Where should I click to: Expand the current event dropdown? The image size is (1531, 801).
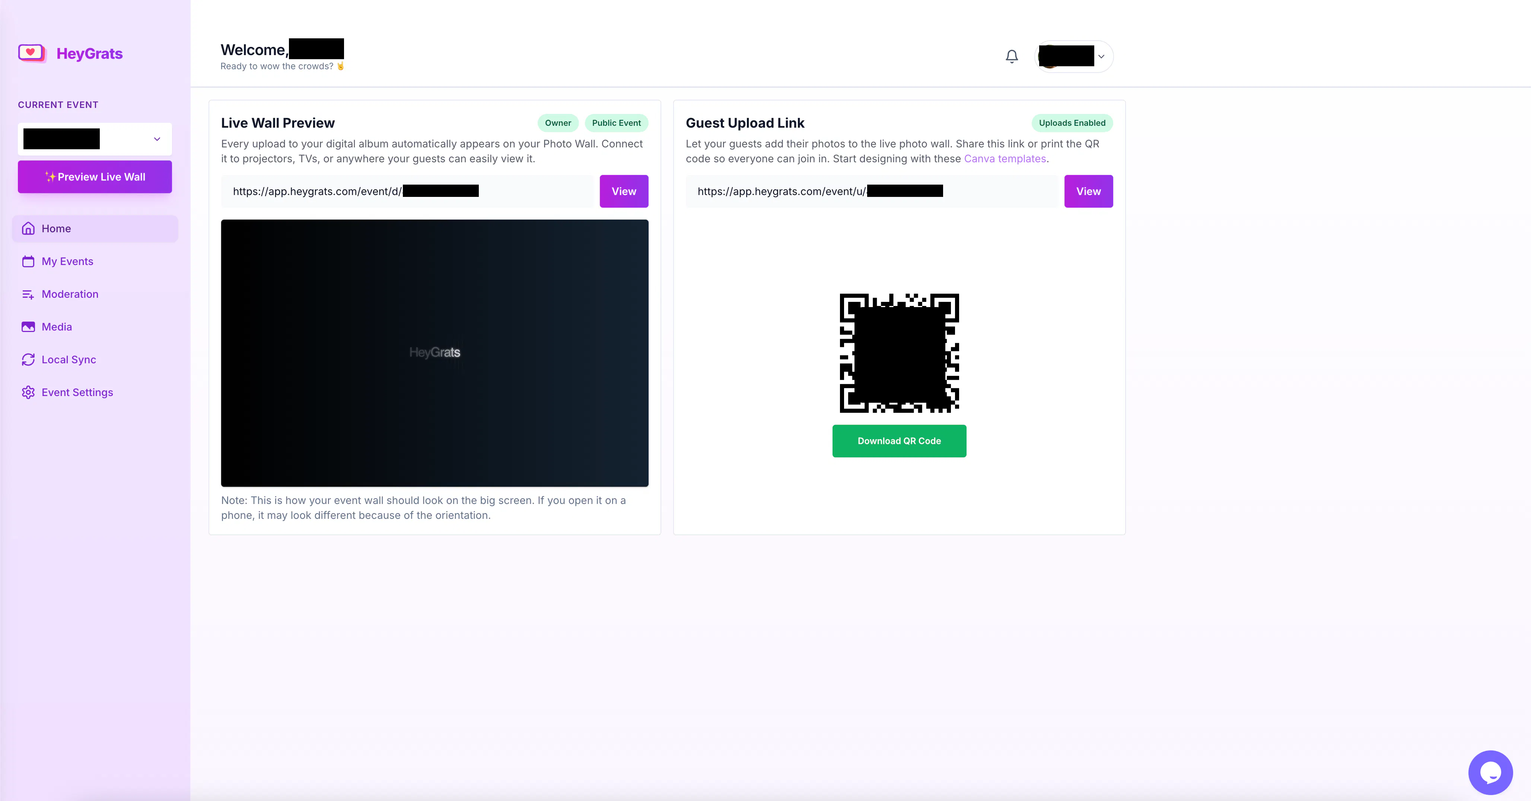[x=95, y=138]
